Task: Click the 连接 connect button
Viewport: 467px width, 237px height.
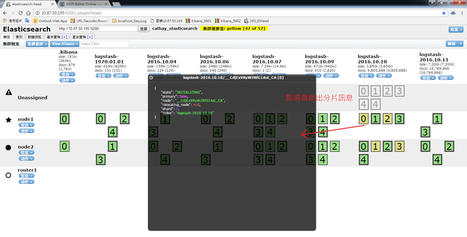Action: click(x=143, y=29)
